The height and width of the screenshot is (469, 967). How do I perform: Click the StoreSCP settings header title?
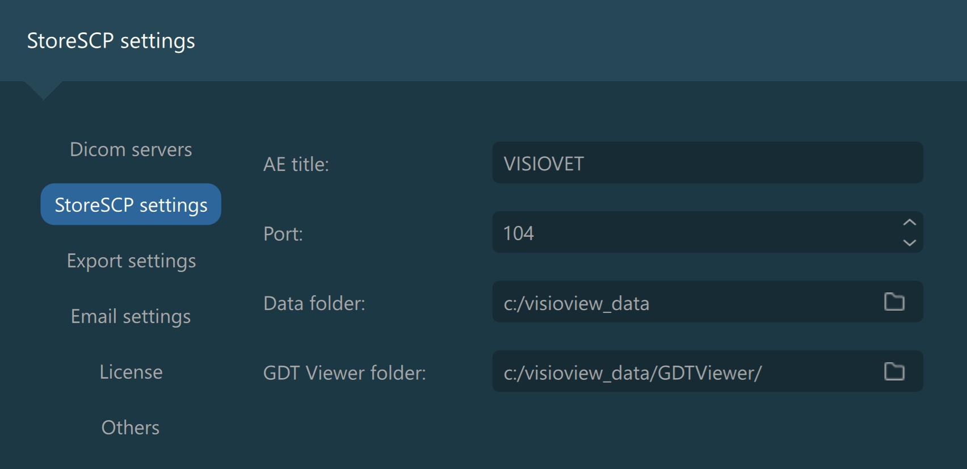pyautogui.click(x=111, y=41)
